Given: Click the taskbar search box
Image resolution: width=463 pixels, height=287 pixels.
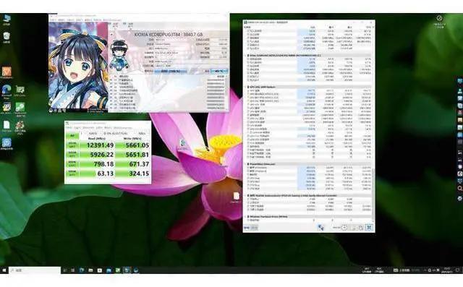Looking at the screenshot, I should pyautogui.click(x=35, y=270).
